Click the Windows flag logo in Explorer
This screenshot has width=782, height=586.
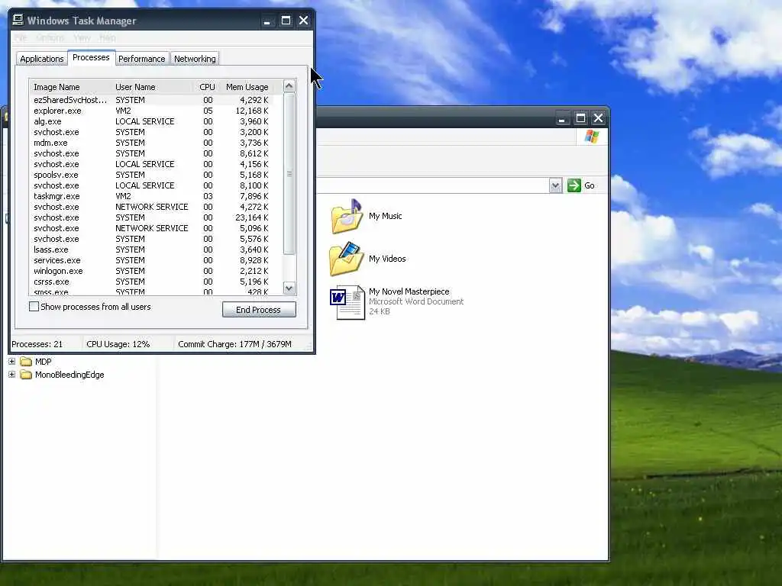point(592,136)
